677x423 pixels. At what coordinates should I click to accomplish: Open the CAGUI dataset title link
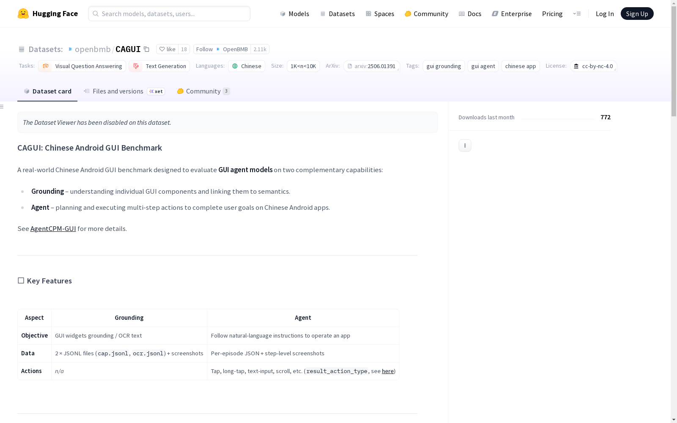(128, 49)
